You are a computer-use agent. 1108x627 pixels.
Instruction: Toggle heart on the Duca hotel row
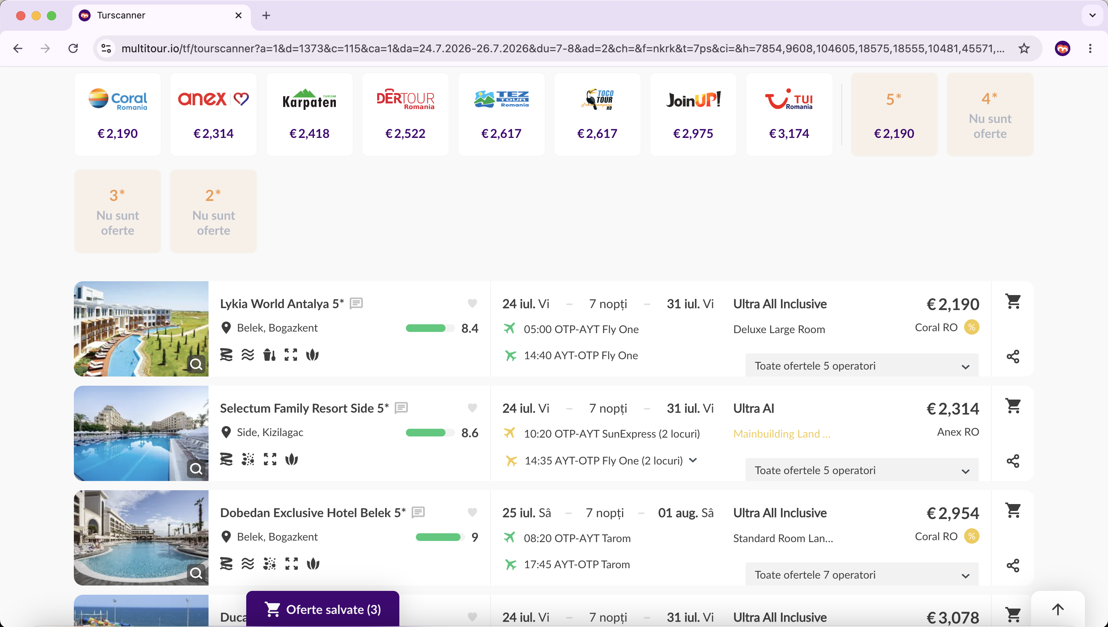472,617
